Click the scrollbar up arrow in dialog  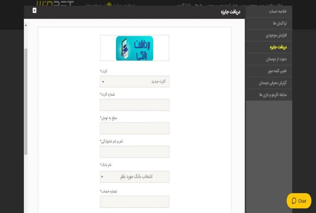[x=26, y=25]
